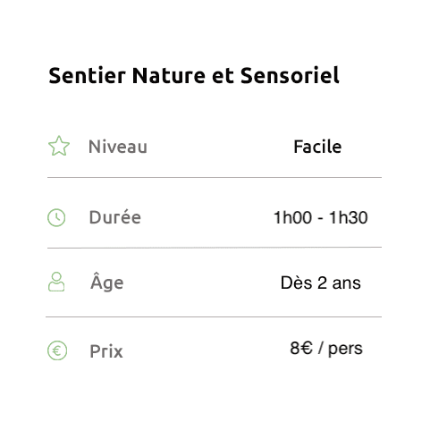Select the person icon beside Âge
The image size is (447, 447).
coord(56,282)
